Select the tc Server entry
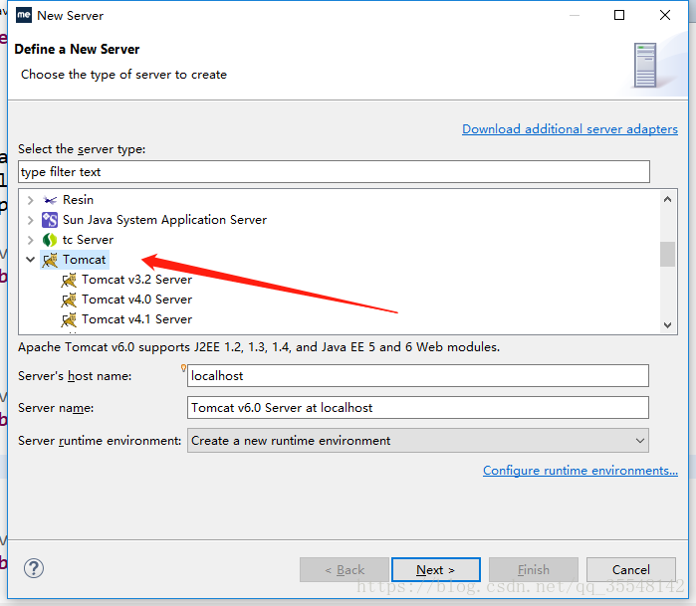Viewport: 696px width, 606px height. click(x=88, y=240)
